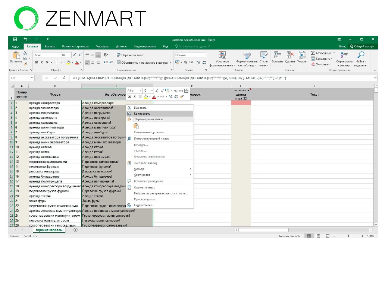
Task: Expand Сортировка submenu in context menu
Action: (x=160, y=175)
